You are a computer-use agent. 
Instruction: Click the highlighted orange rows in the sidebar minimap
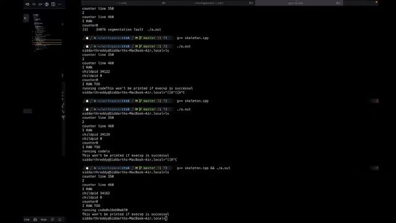(47, 42)
